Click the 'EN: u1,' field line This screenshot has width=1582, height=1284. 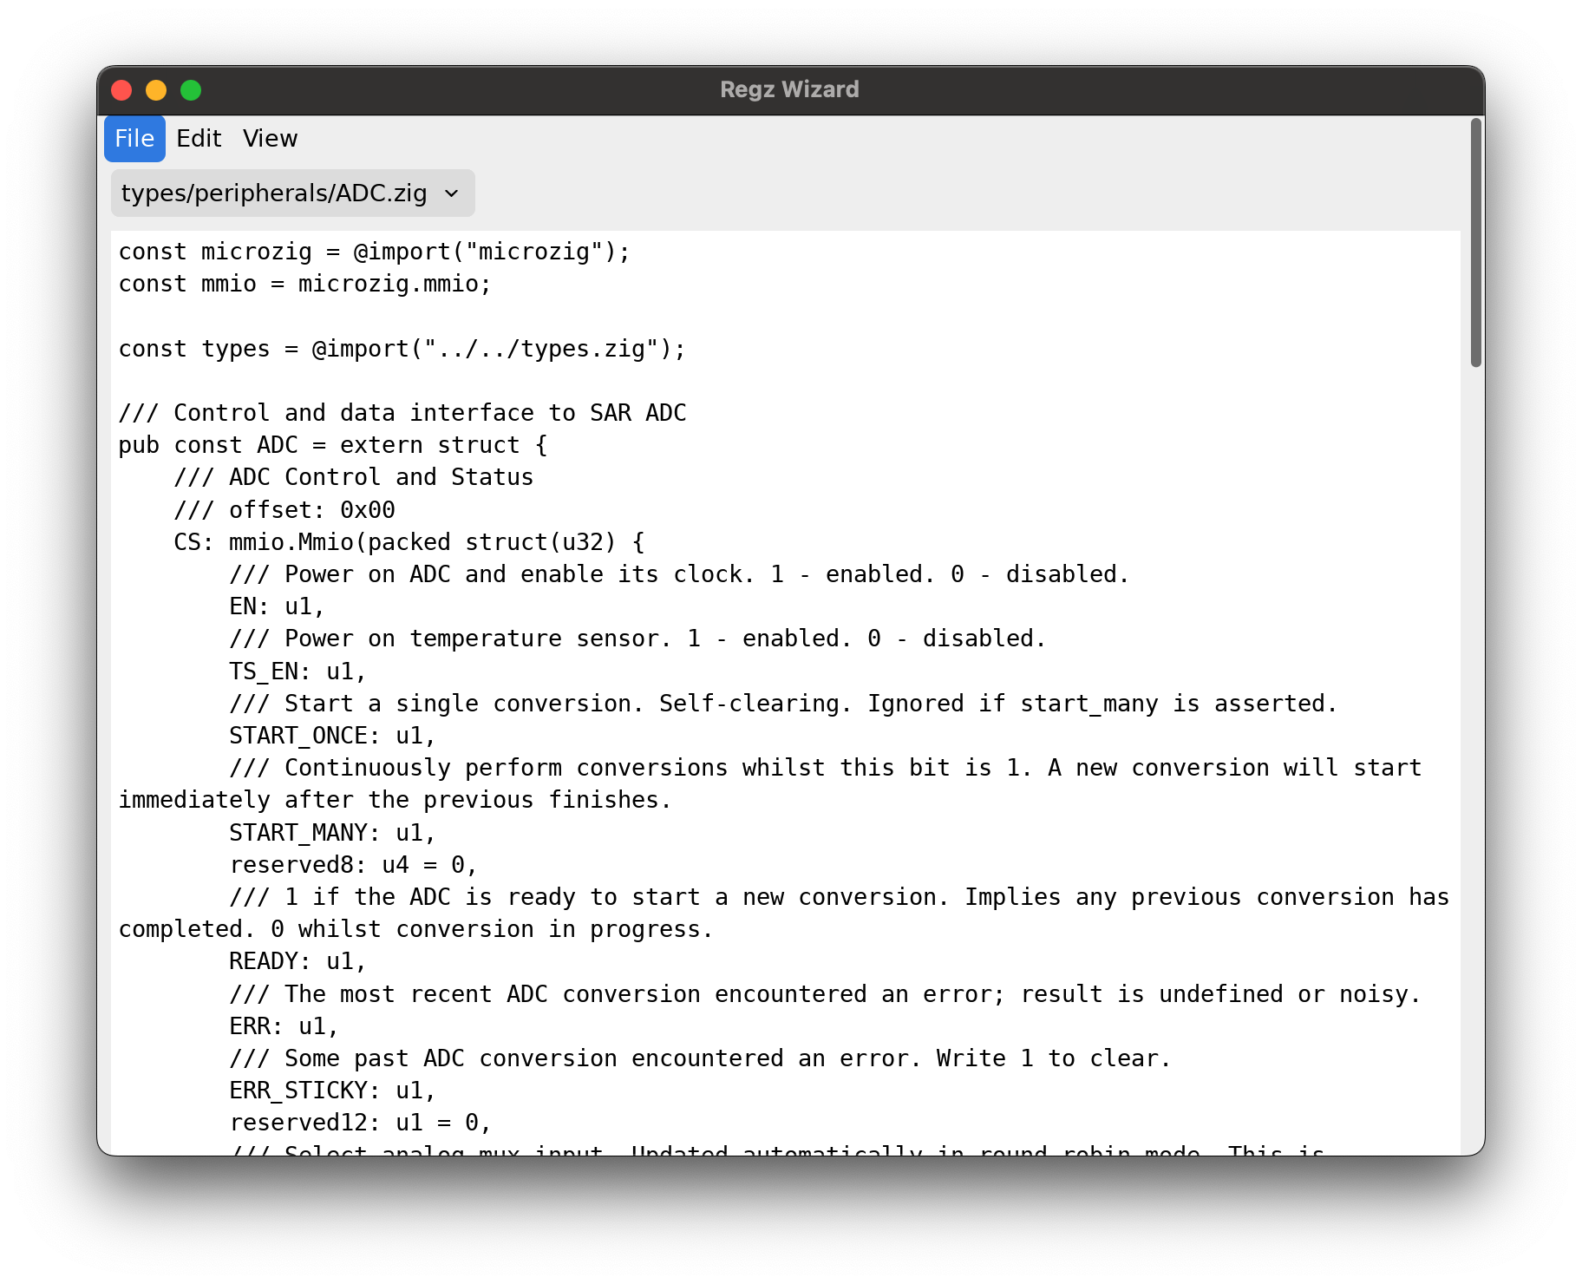(278, 606)
